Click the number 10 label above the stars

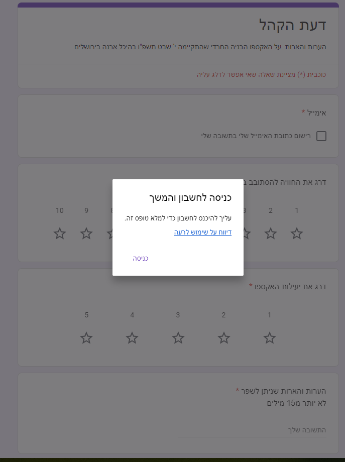click(60, 211)
